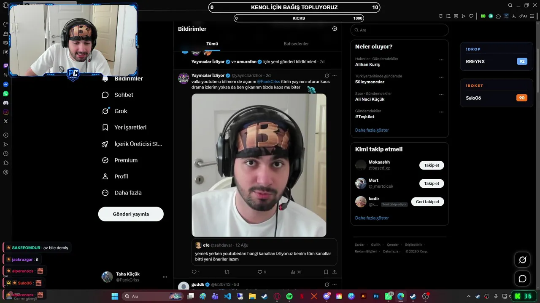Viewport: 540px width, 303px height.
Task: Open more options for Ali Naci Küçük trend
Action: (x=441, y=95)
